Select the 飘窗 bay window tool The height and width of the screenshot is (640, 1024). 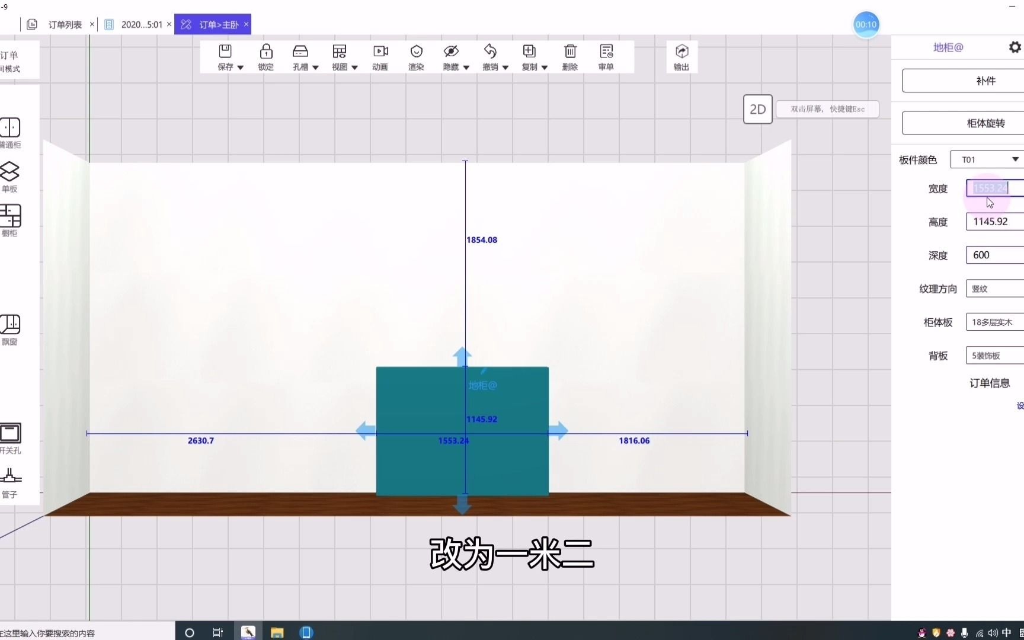coord(9,330)
